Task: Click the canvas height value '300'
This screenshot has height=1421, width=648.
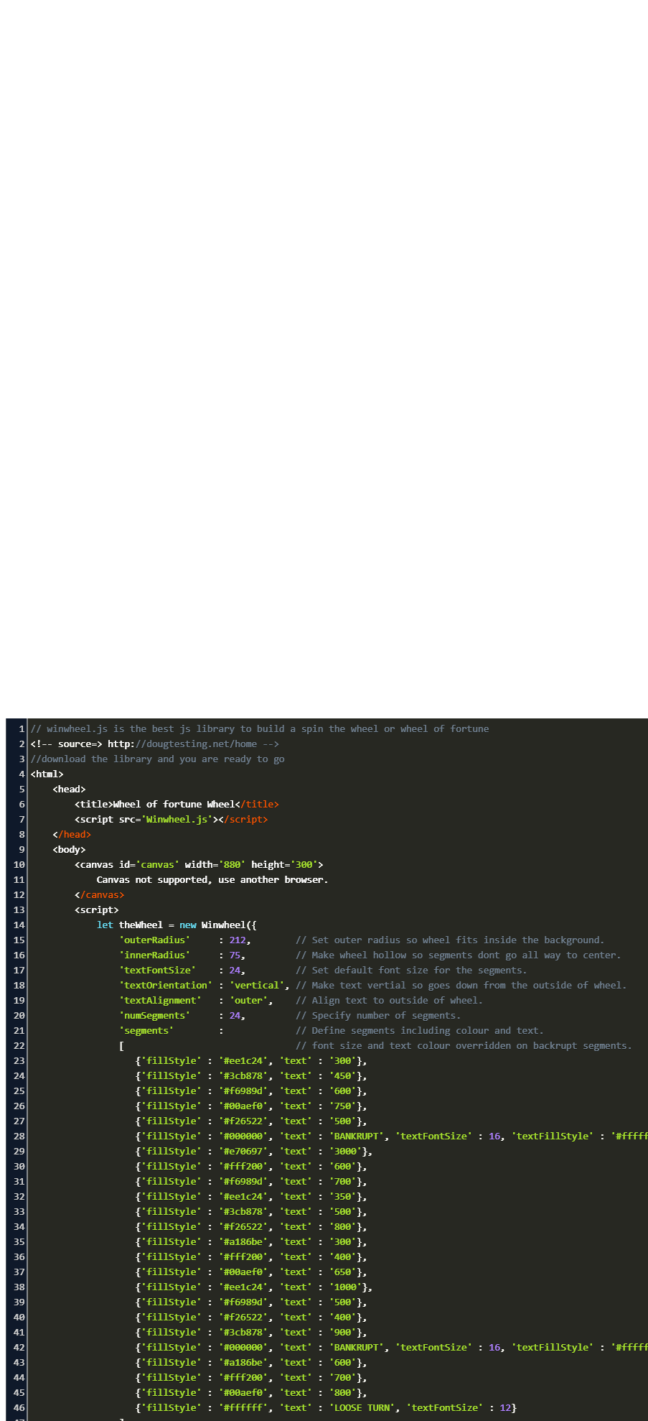Action: click(304, 864)
